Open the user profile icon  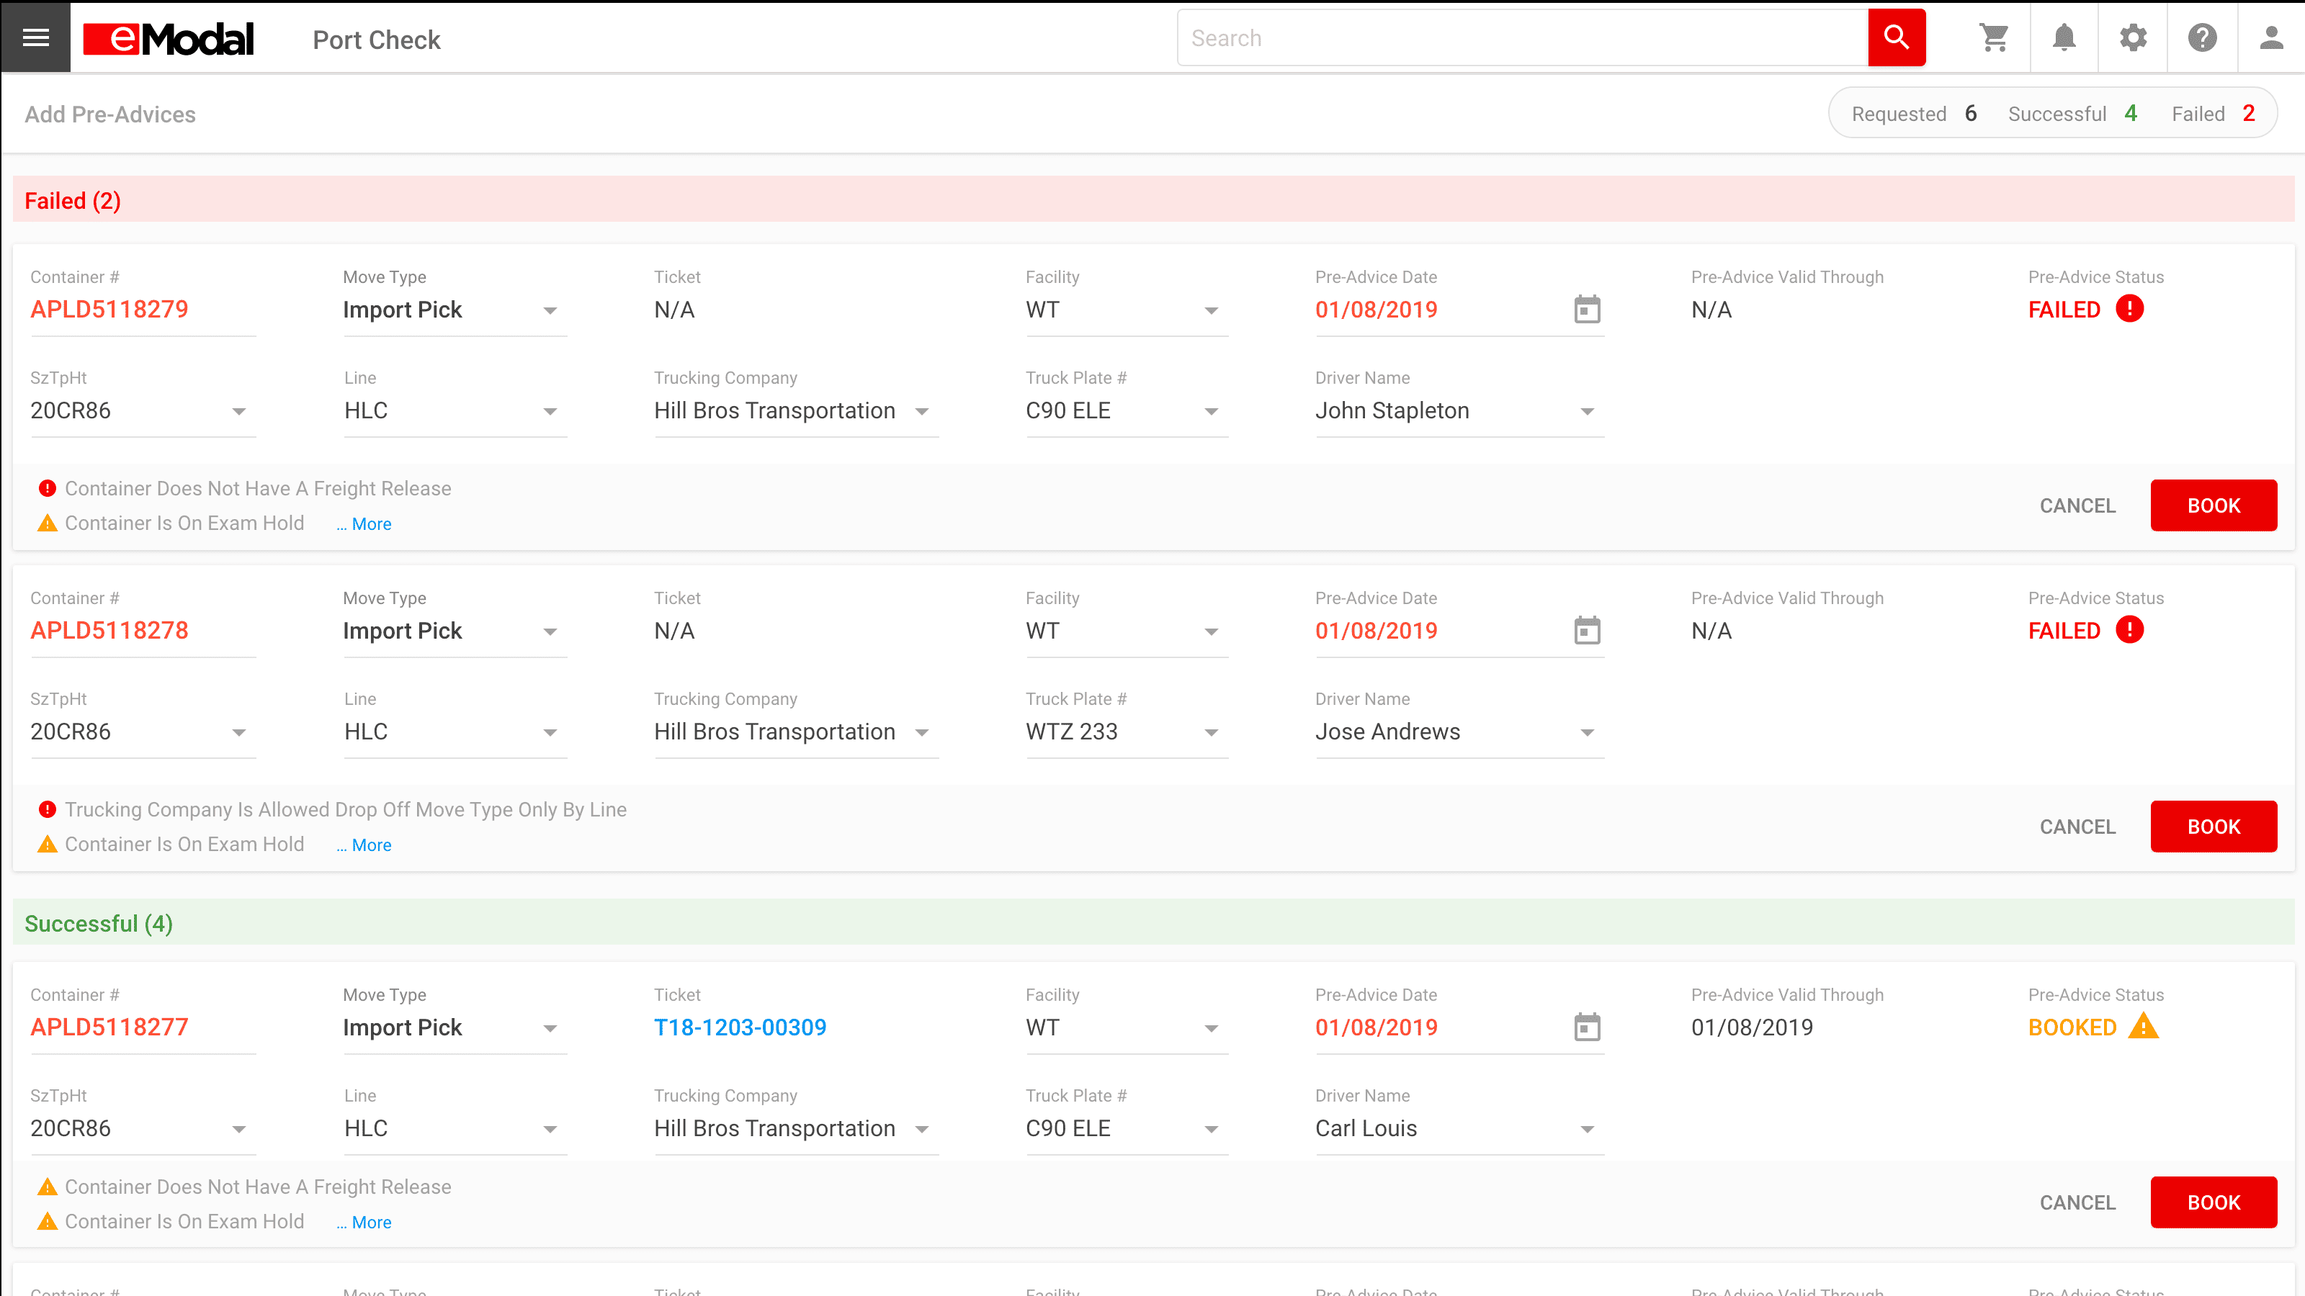click(2271, 37)
